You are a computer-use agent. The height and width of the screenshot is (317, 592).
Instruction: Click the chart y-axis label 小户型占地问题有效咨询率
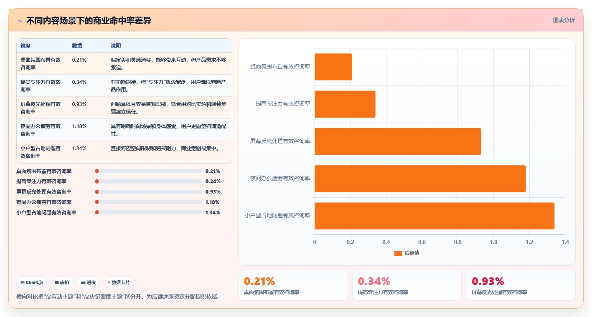(x=277, y=216)
